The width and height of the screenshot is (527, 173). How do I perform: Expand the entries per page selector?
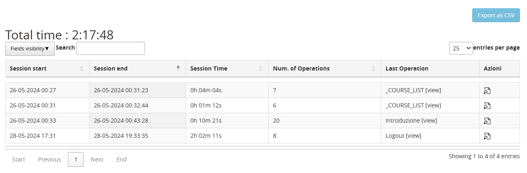pos(461,48)
